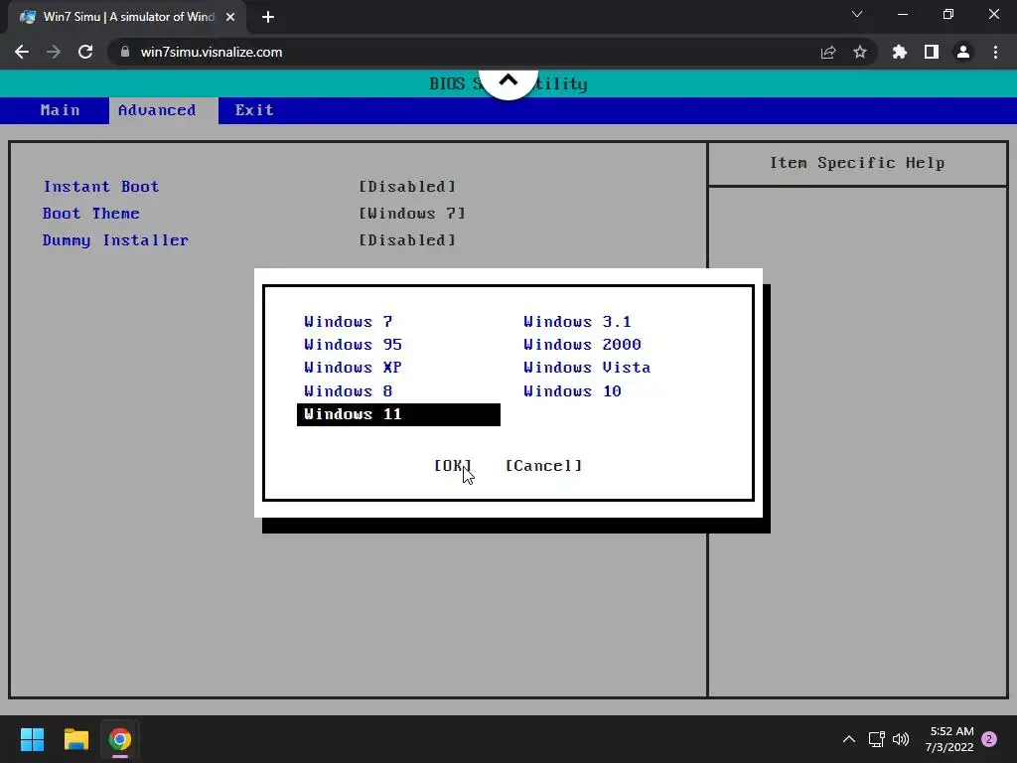Choose Windows 95 boot theme

coord(354,345)
